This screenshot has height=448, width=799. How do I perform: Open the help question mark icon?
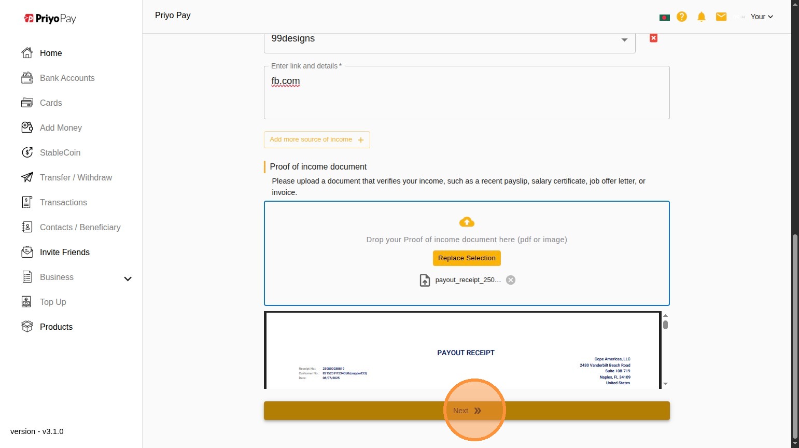[682, 17]
